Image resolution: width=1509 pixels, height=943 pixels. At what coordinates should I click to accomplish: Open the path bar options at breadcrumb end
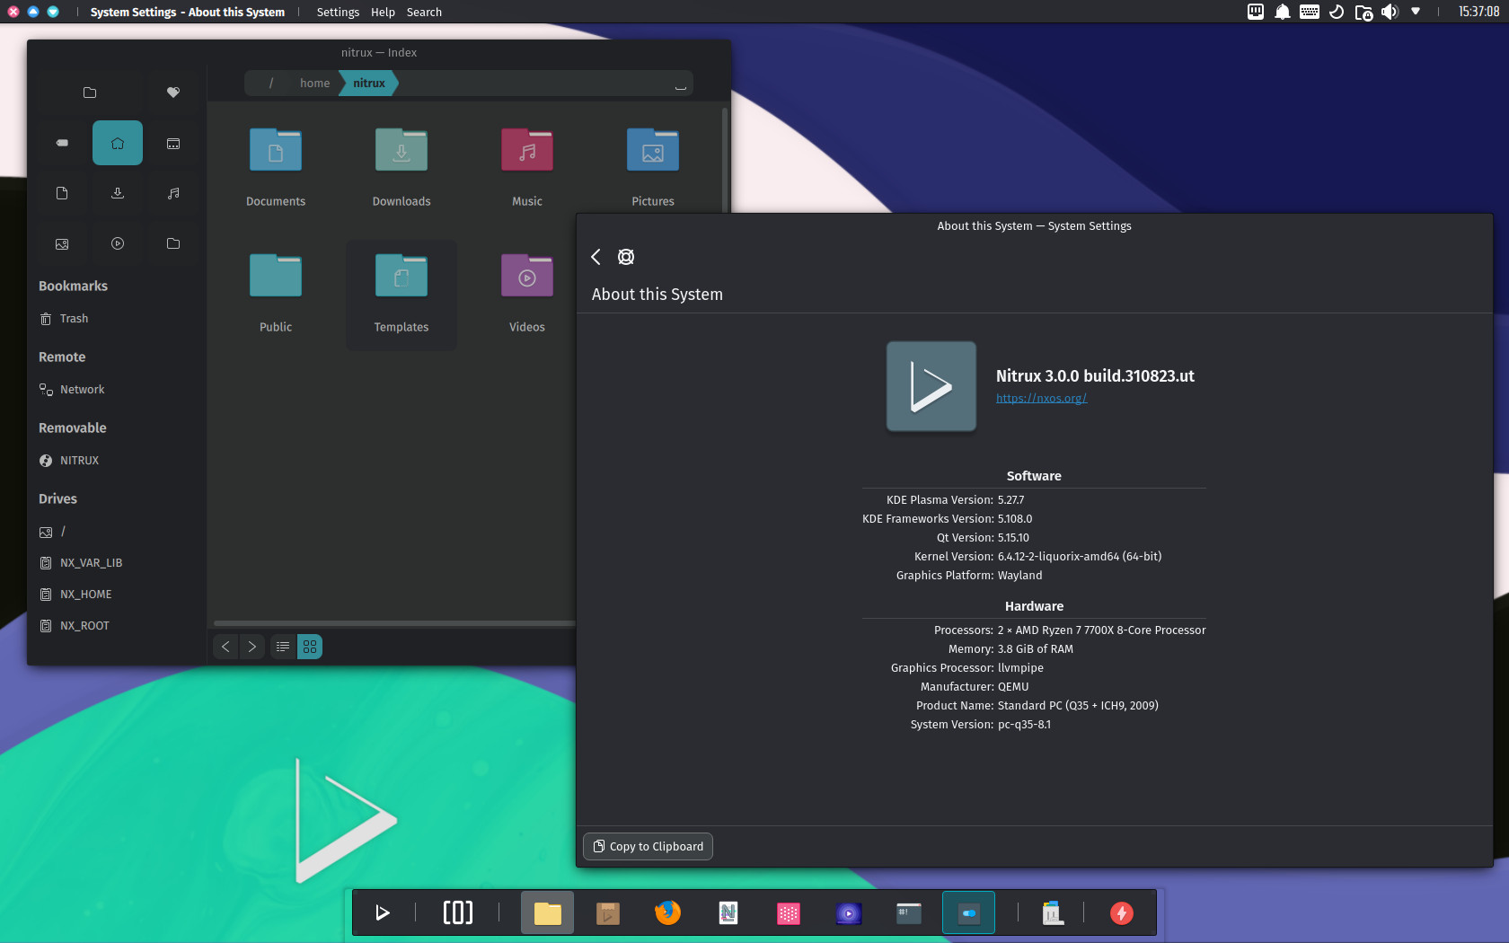tap(680, 84)
